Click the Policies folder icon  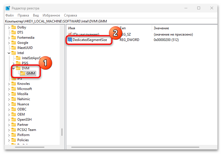(14, 140)
